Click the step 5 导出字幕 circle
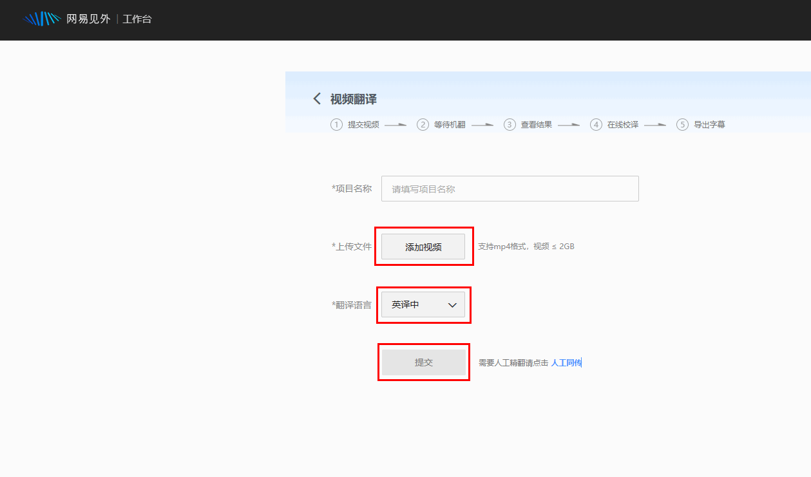Viewport: 811px width, 477px height. [x=682, y=124]
